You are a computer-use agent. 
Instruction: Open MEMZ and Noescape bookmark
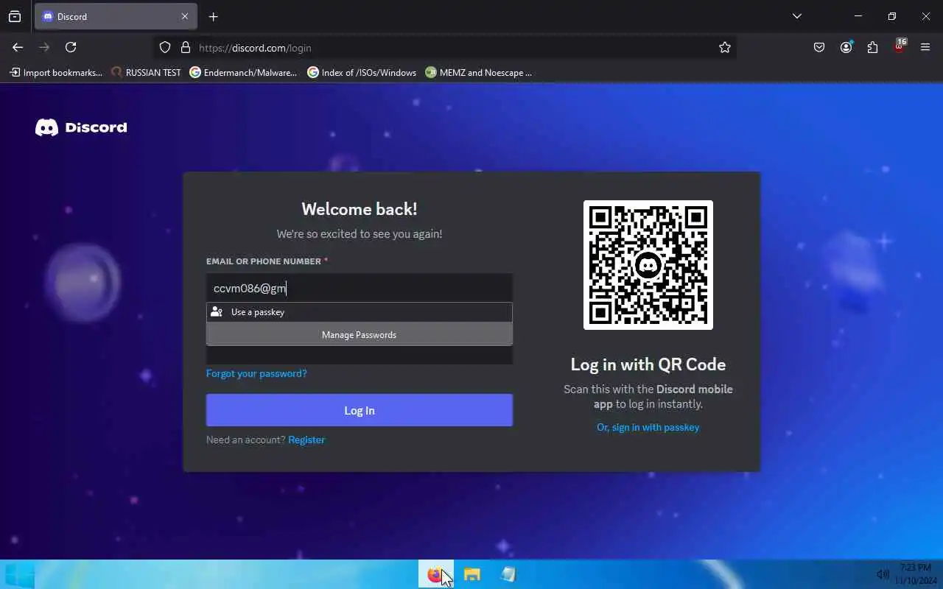click(479, 72)
